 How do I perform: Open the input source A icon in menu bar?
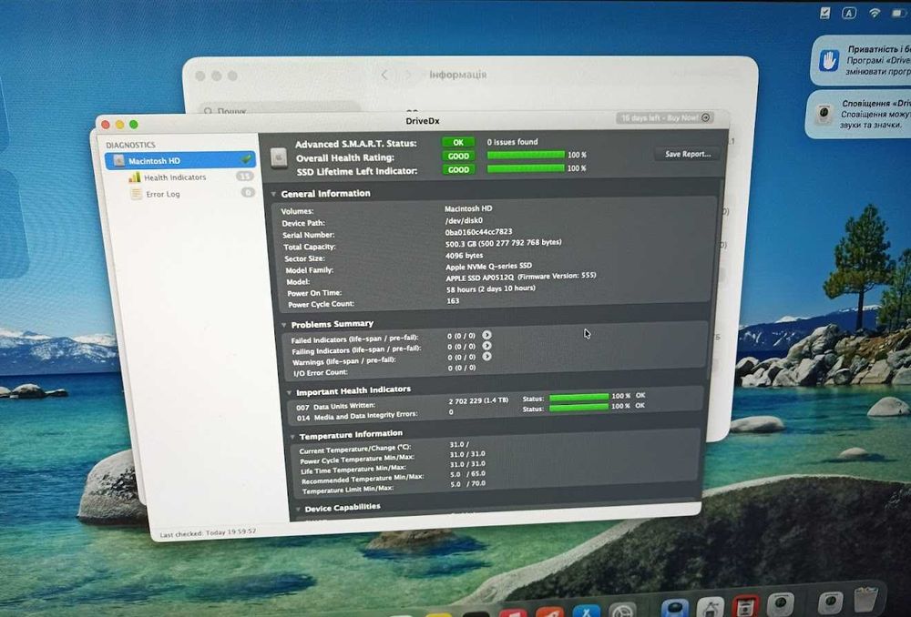click(849, 13)
